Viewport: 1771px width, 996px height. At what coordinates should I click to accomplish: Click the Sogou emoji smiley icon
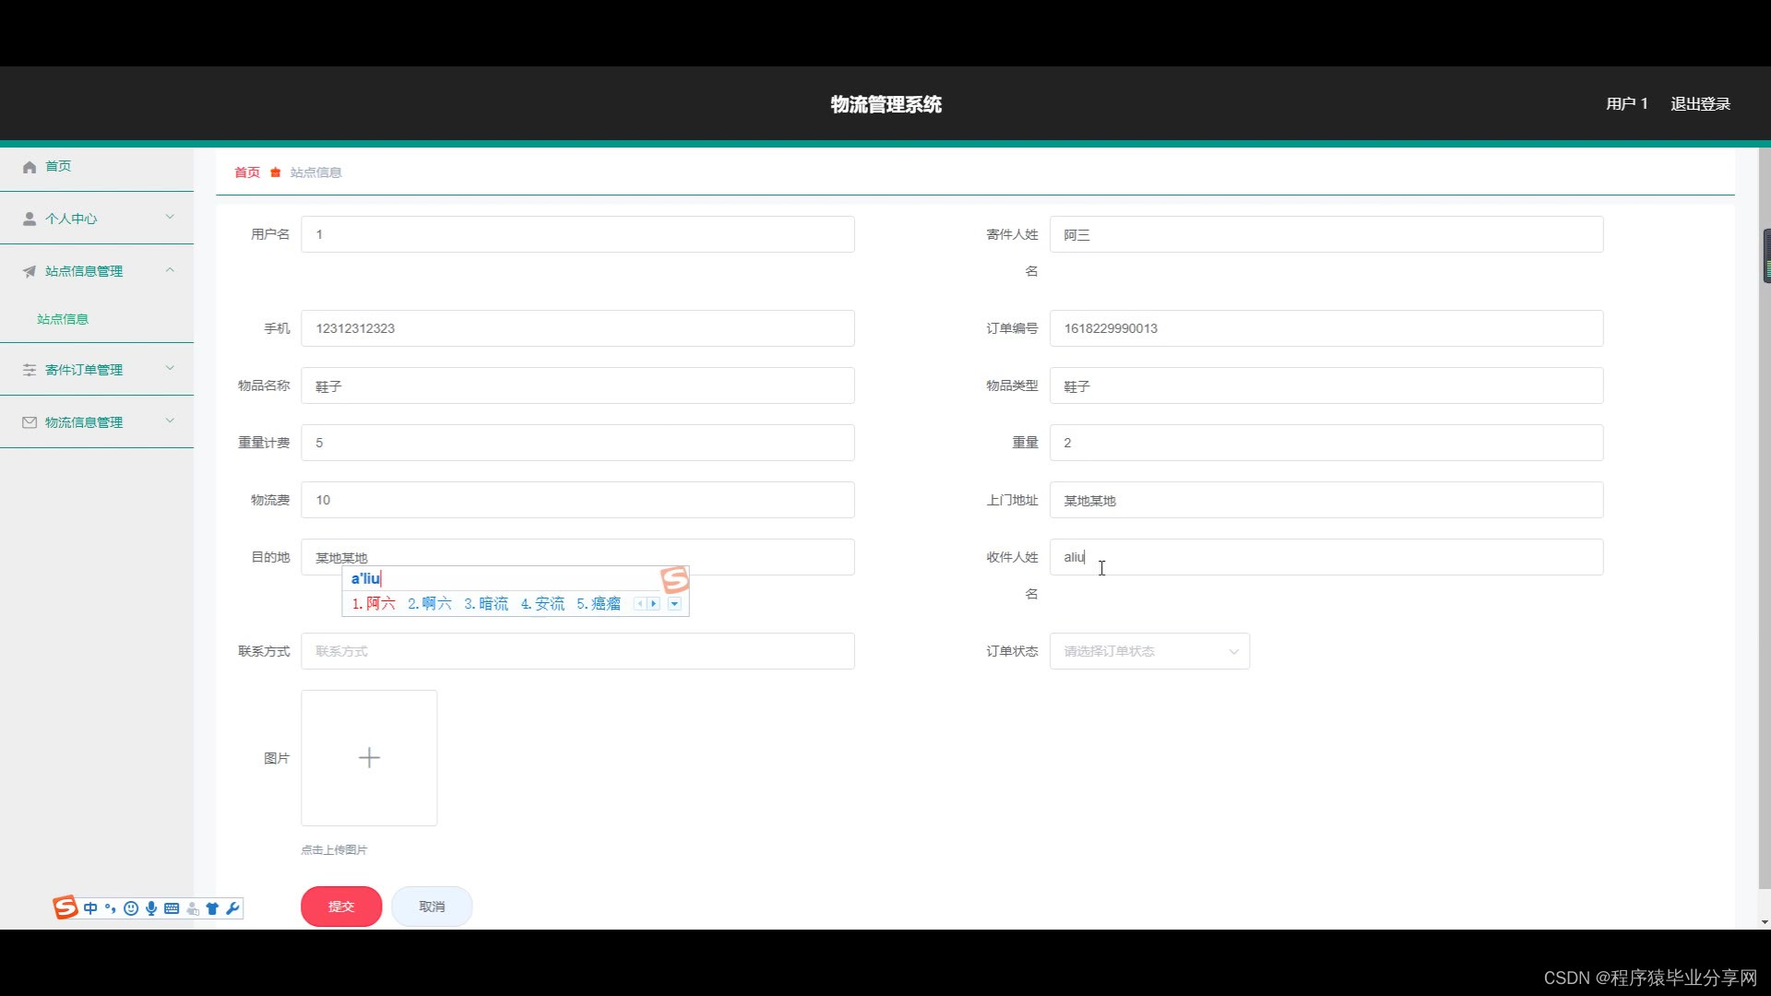tap(131, 908)
